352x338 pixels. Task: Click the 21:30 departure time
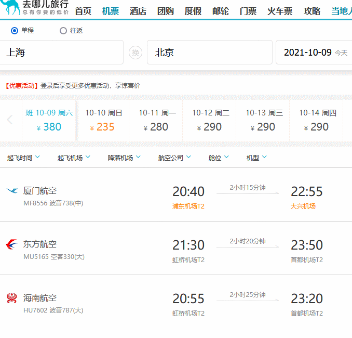188,245
